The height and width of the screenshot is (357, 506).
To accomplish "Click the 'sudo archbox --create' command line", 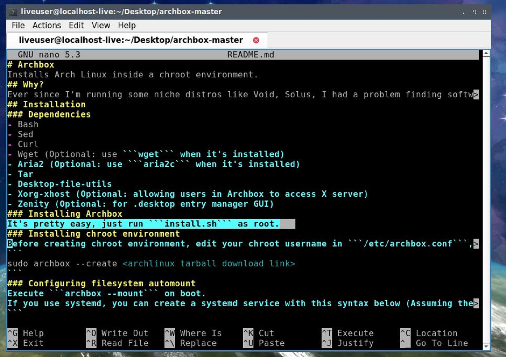I will tap(62, 264).
